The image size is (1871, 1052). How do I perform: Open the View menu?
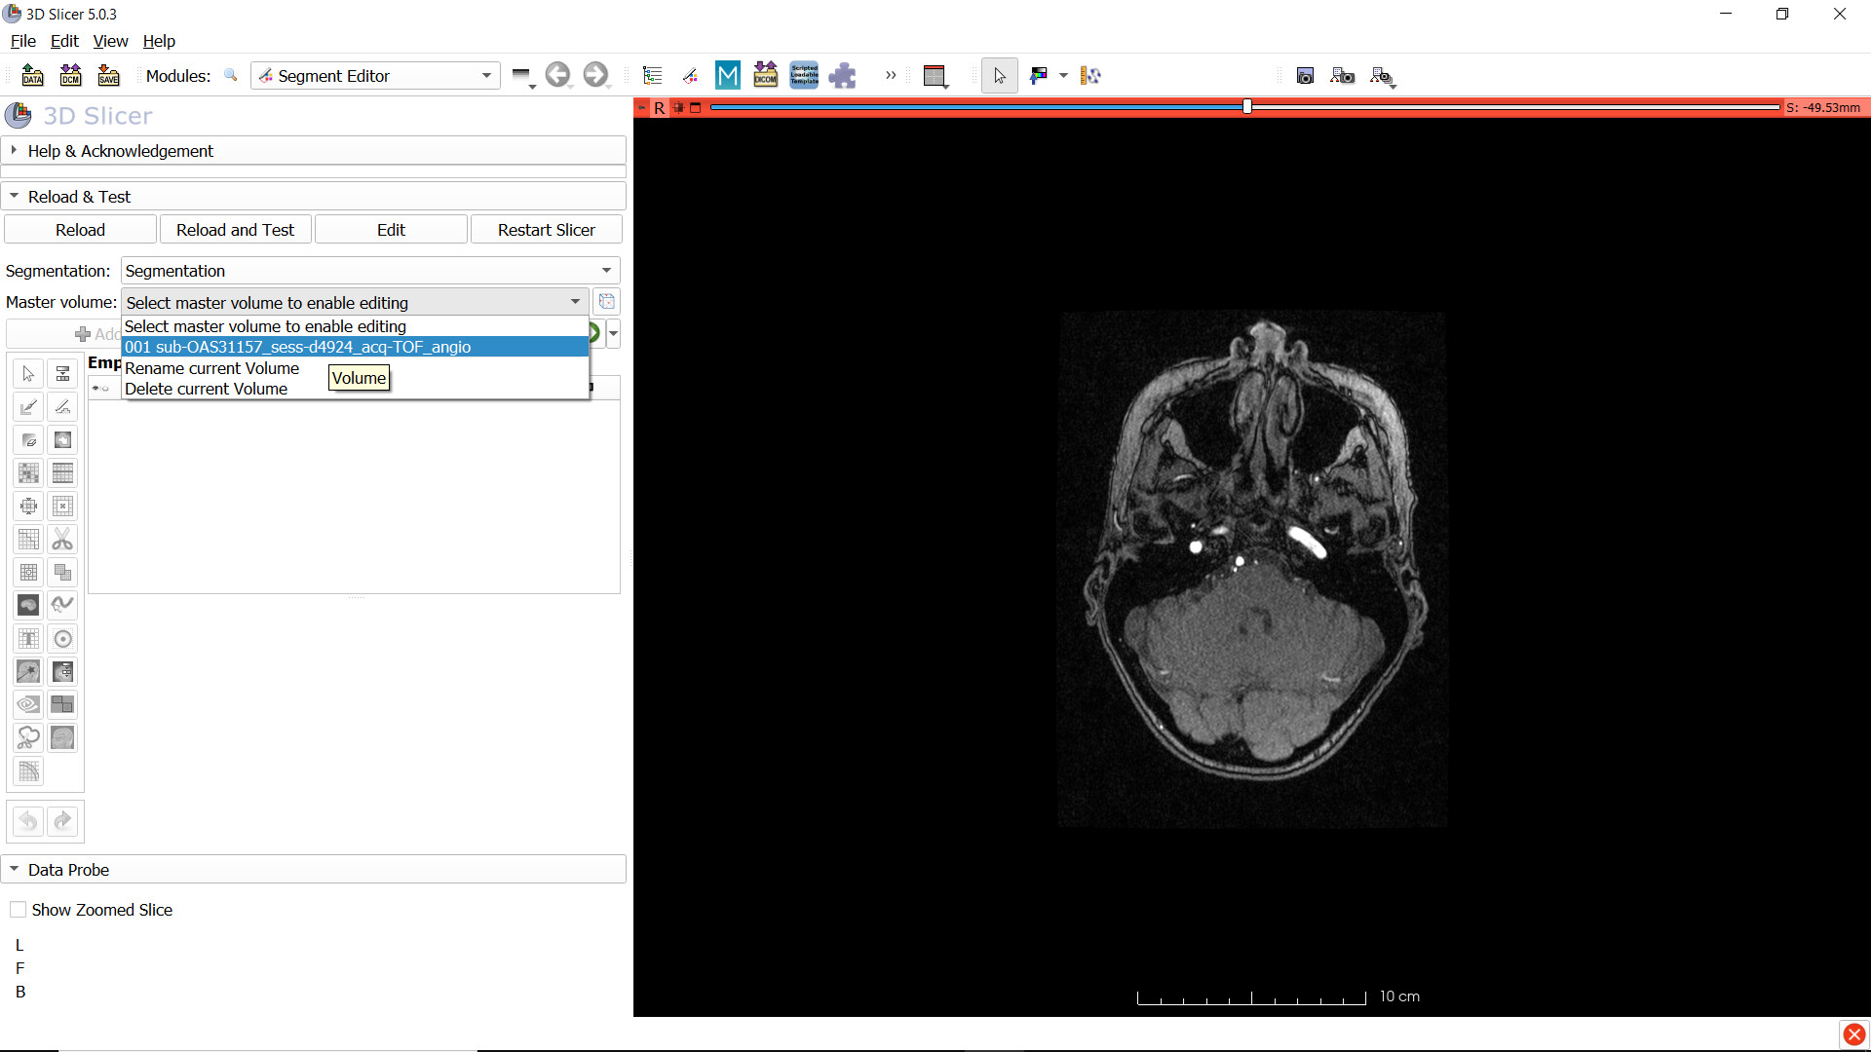pos(110,41)
